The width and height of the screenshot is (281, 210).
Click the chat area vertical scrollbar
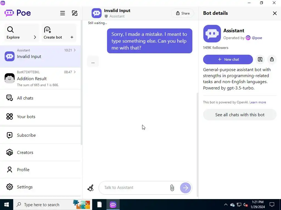pyautogui.click(x=198, y=144)
